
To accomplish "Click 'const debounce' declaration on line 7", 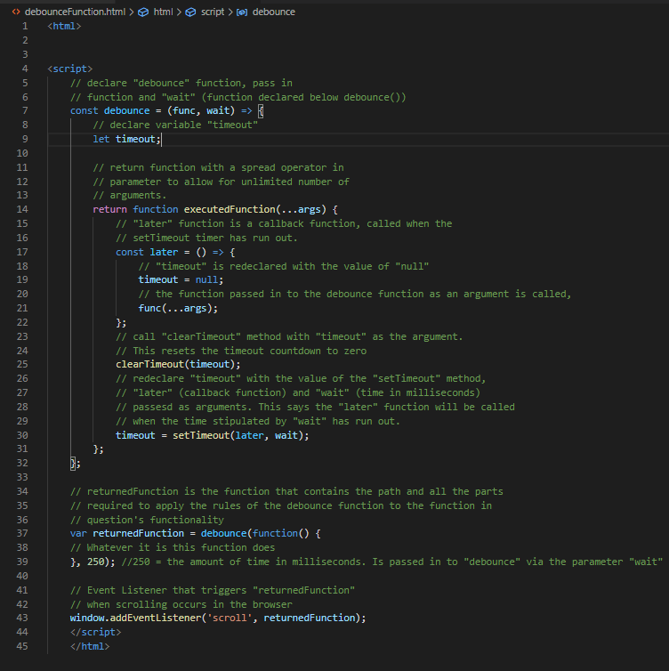I will (110, 111).
